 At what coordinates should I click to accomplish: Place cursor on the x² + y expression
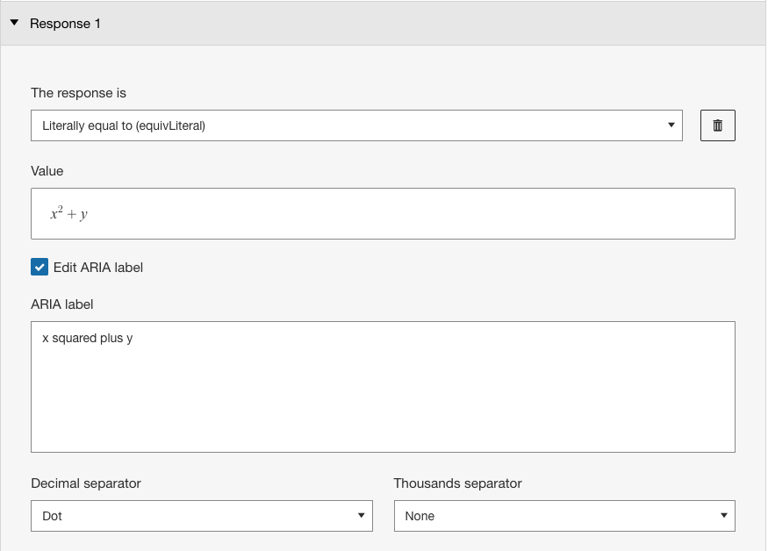pos(69,213)
